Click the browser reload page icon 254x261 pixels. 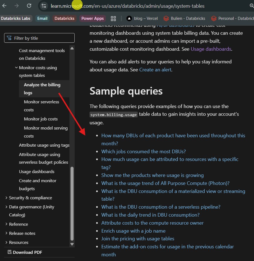(x=29, y=6)
